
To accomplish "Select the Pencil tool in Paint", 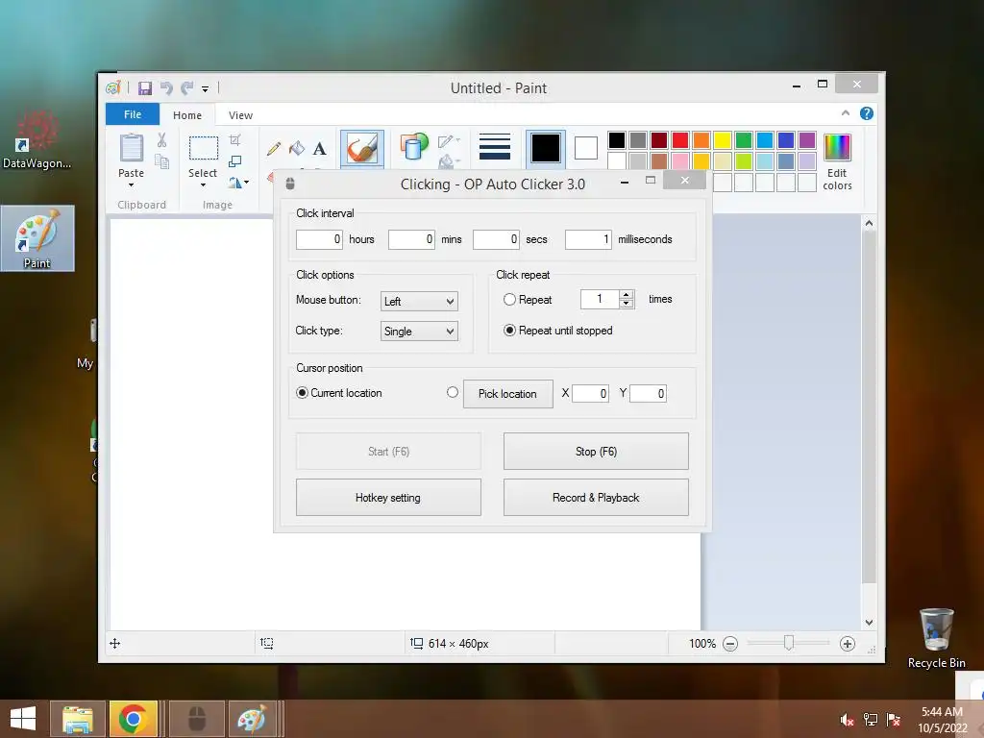I will [274, 149].
